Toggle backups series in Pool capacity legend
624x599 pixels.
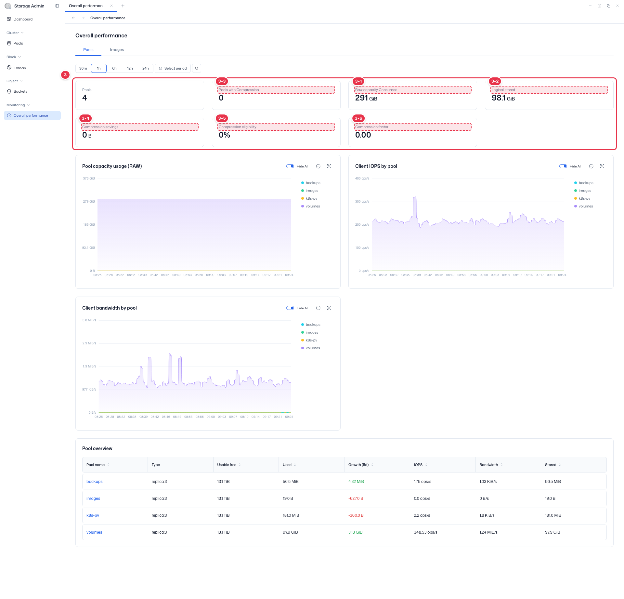(311, 183)
